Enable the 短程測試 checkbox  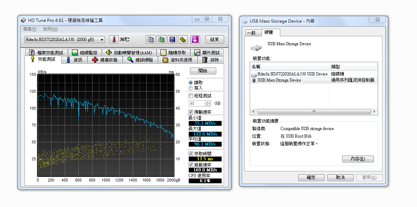[191, 96]
